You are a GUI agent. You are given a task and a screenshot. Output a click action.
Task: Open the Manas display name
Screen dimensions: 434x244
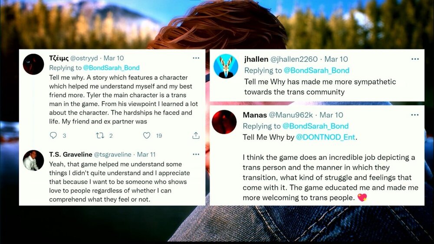point(255,115)
